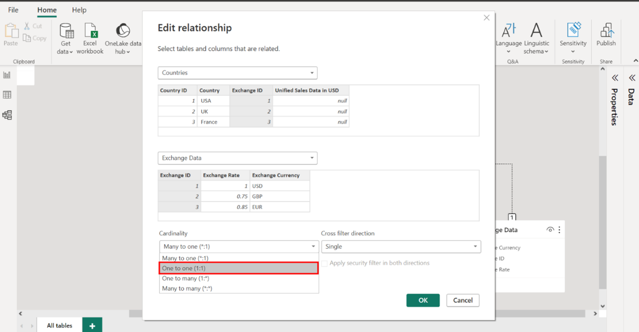Viewport: 639px width, 332px height.
Task: Open the Sensitivity label icon
Action: point(573,32)
